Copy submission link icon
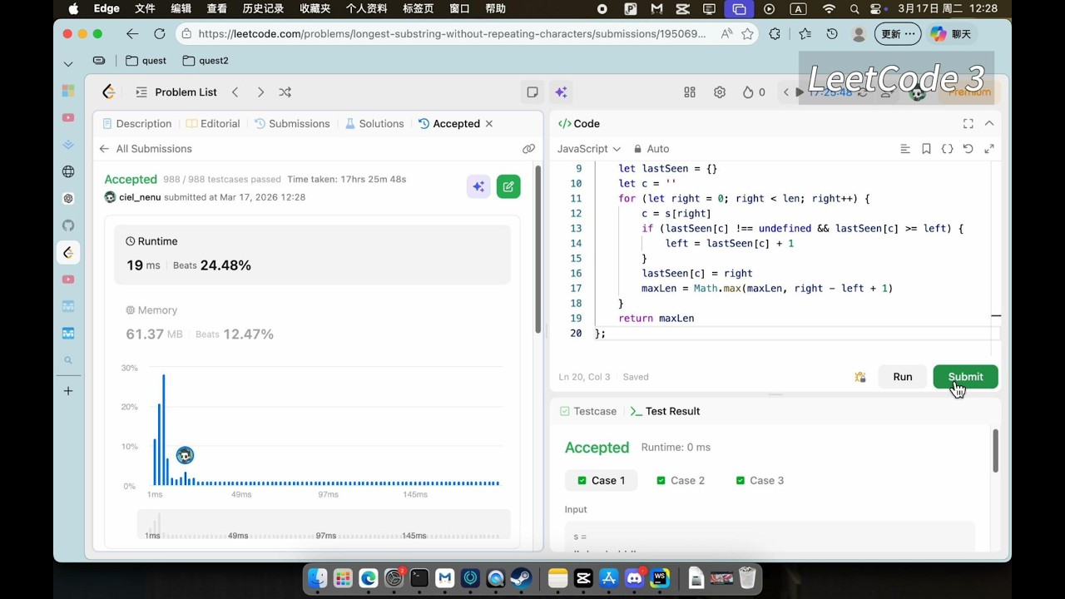 pos(528,149)
